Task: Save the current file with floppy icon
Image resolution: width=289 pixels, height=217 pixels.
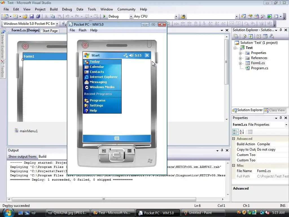Action: tap(32, 16)
